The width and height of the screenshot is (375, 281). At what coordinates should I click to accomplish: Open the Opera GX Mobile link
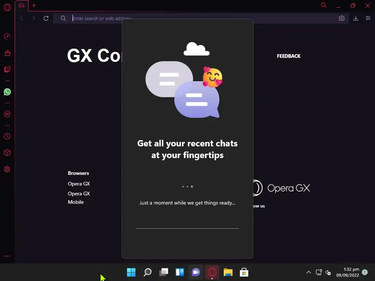pos(79,198)
